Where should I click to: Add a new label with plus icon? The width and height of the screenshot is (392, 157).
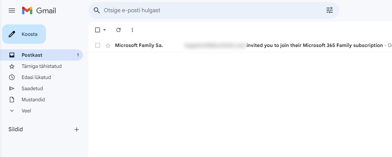click(77, 129)
